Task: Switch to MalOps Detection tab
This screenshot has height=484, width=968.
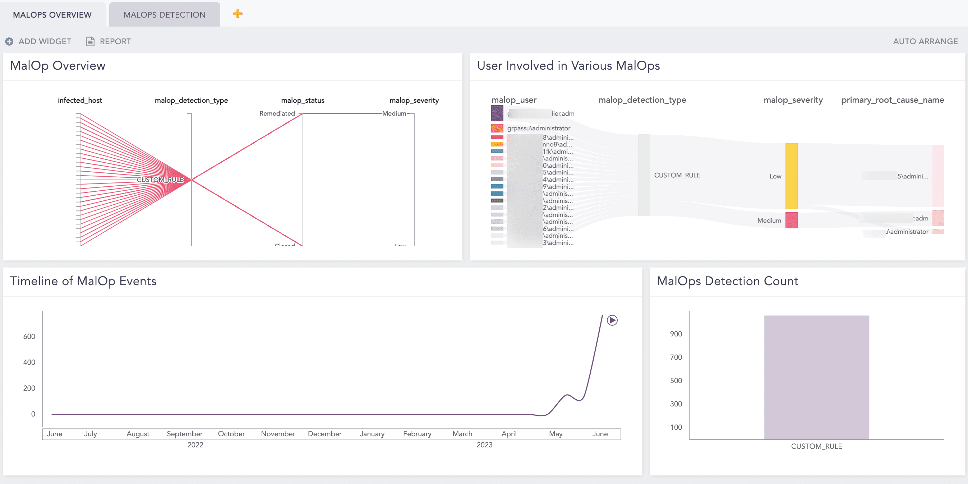Action: (x=164, y=15)
